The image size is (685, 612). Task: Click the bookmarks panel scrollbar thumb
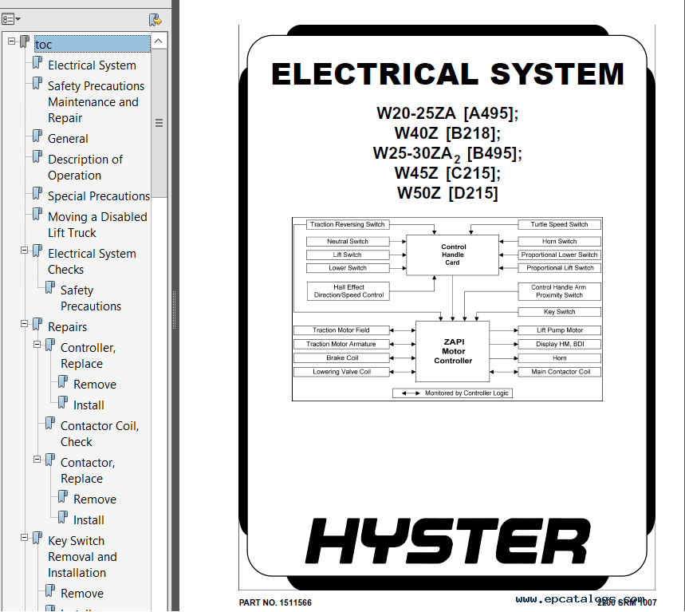click(159, 123)
